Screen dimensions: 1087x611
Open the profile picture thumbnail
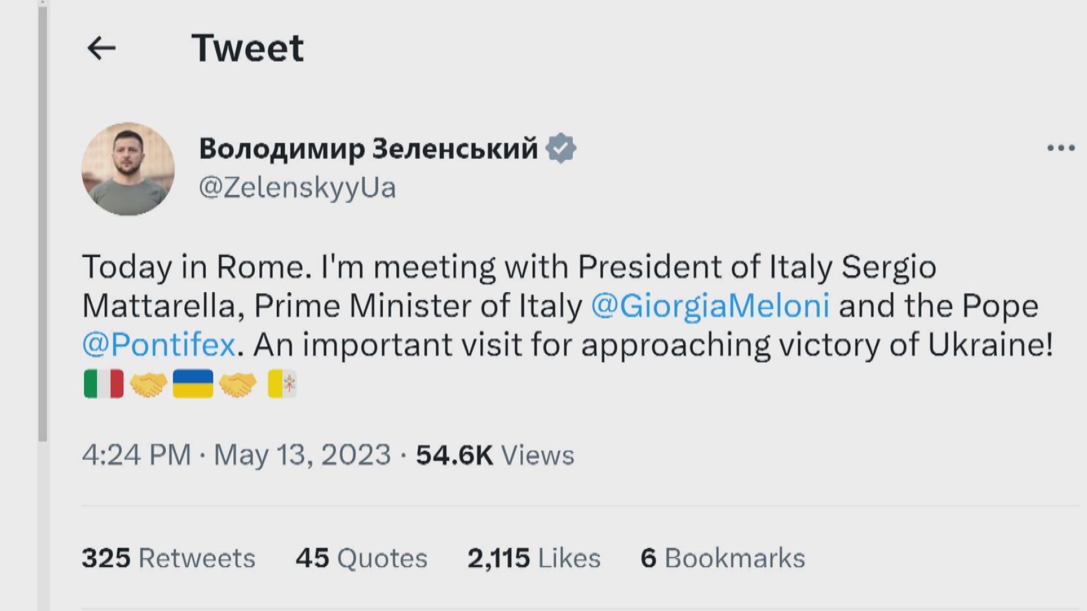tap(128, 169)
